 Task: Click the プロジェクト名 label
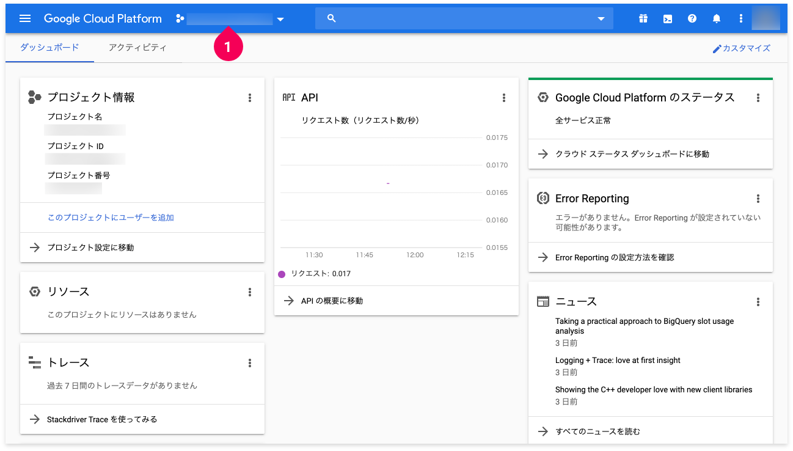click(x=75, y=117)
